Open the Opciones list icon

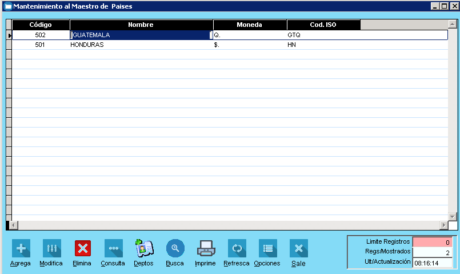tap(267, 248)
